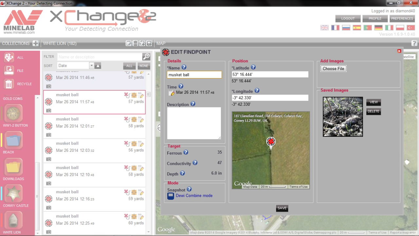Viewport: 419px width, 236px height.
Task: Click Terms of Use in preview map
Action: [298, 187]
